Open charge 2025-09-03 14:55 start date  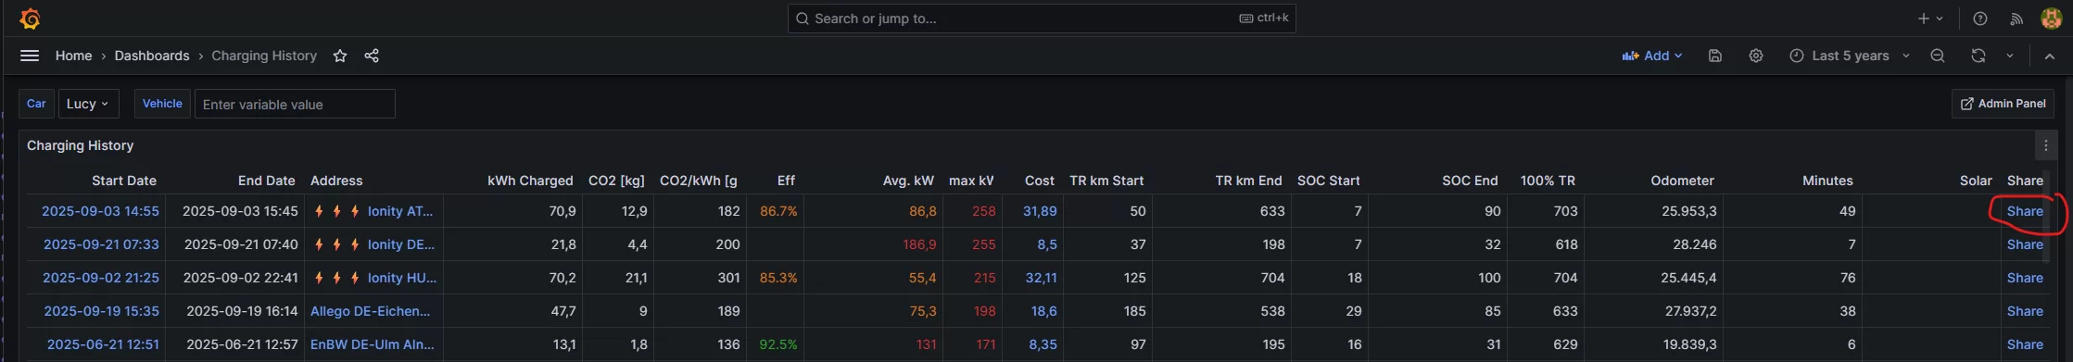[100, 211]
